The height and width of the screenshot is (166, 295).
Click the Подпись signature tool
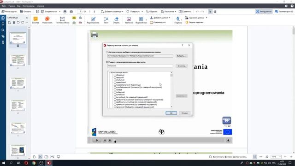pos(178,20)
